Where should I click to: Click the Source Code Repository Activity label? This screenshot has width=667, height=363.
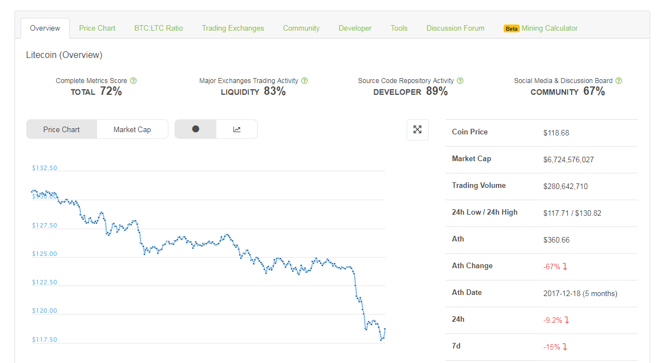click(x=406, y=81)
